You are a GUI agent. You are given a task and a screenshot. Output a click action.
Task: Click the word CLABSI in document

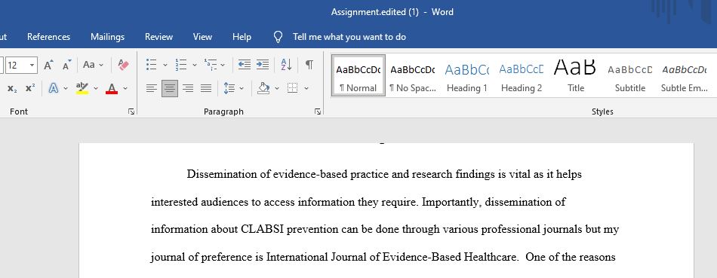pyautogui.click(x=263, y=229)
